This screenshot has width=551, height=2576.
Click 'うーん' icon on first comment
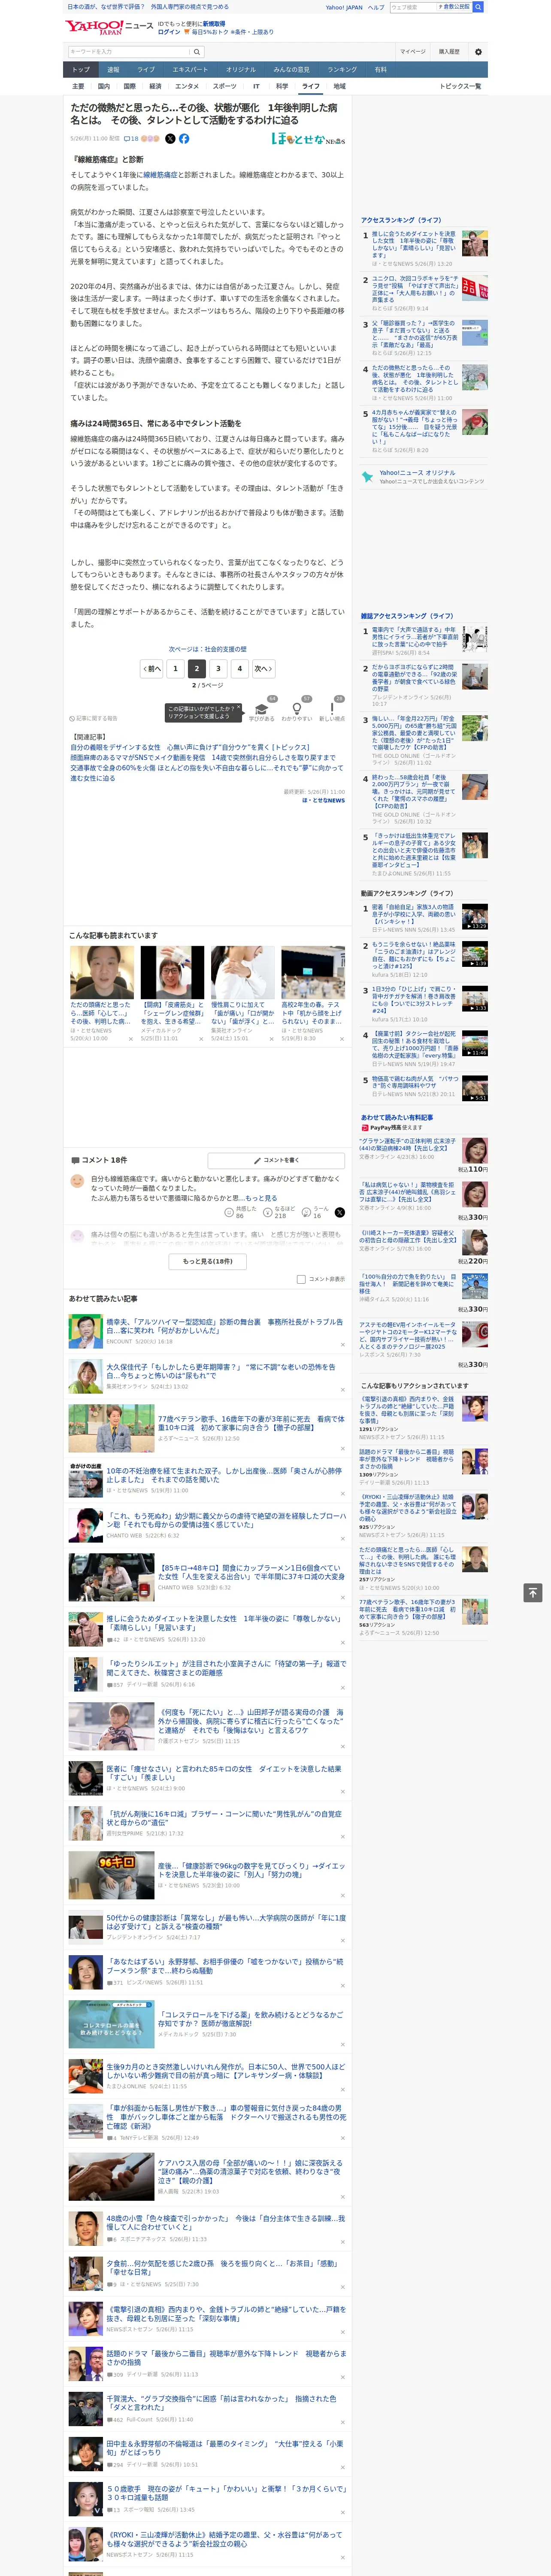(x=307, y=1212)
